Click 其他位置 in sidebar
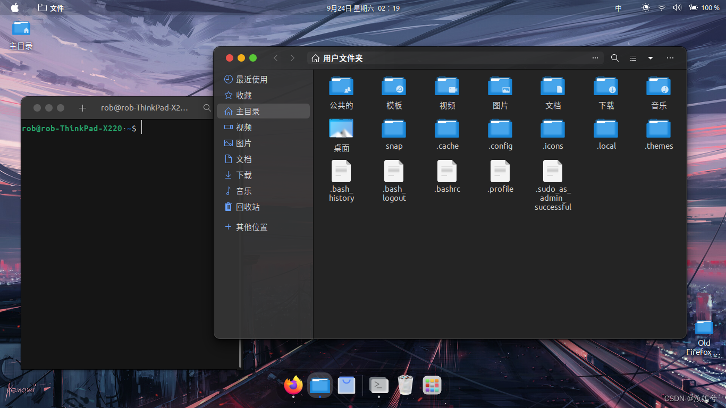 pos(263,227)
